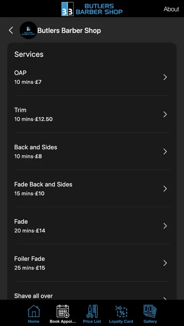The height and width of the screenshot is (326, 184).
Task: Open the Book Appointment calendar icon
Action: click(63, 311)
